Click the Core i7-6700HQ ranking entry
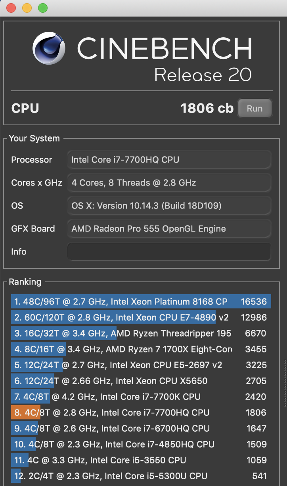The image size is (287, 486). pos(141,429)
